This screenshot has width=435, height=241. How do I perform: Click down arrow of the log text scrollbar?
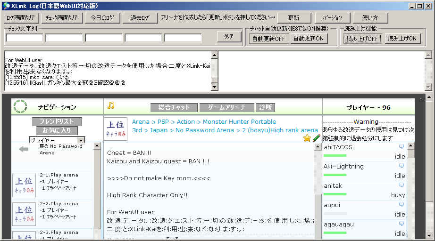(215, 87)
